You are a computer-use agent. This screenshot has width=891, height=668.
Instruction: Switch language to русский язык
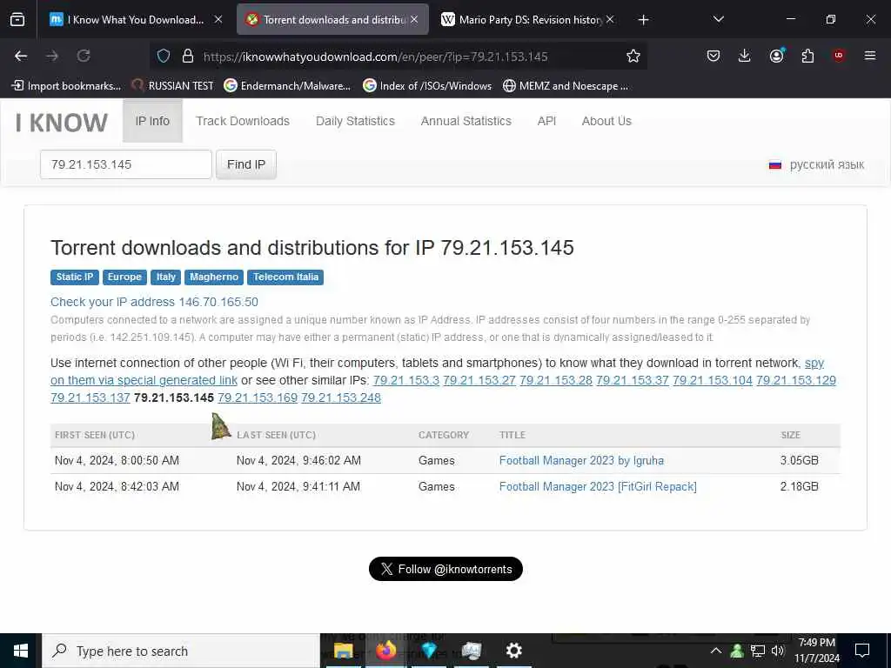pyautogui.click(x=816, y=164)
